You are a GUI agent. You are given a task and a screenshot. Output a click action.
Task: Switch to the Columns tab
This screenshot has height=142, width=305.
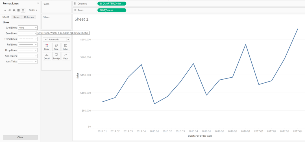(x=29, y=17)
